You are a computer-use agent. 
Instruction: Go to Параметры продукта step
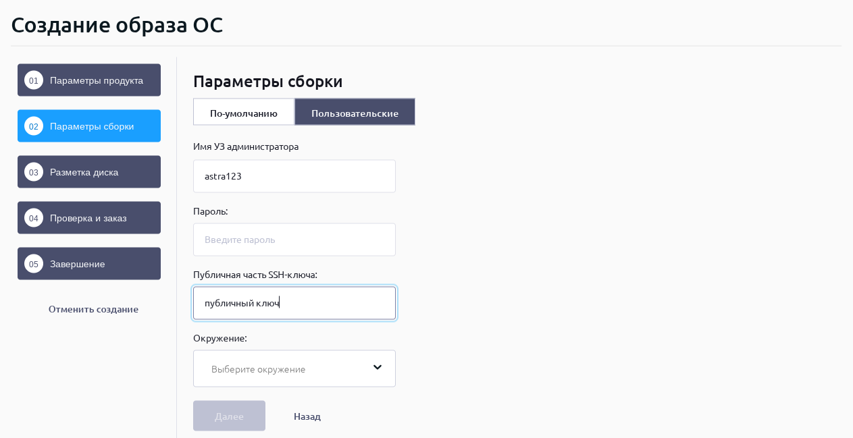coord(97,80)
